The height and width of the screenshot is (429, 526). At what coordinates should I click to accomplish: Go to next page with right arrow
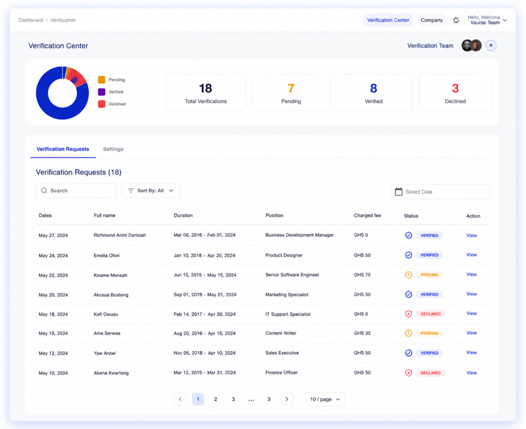coord(287,399)
